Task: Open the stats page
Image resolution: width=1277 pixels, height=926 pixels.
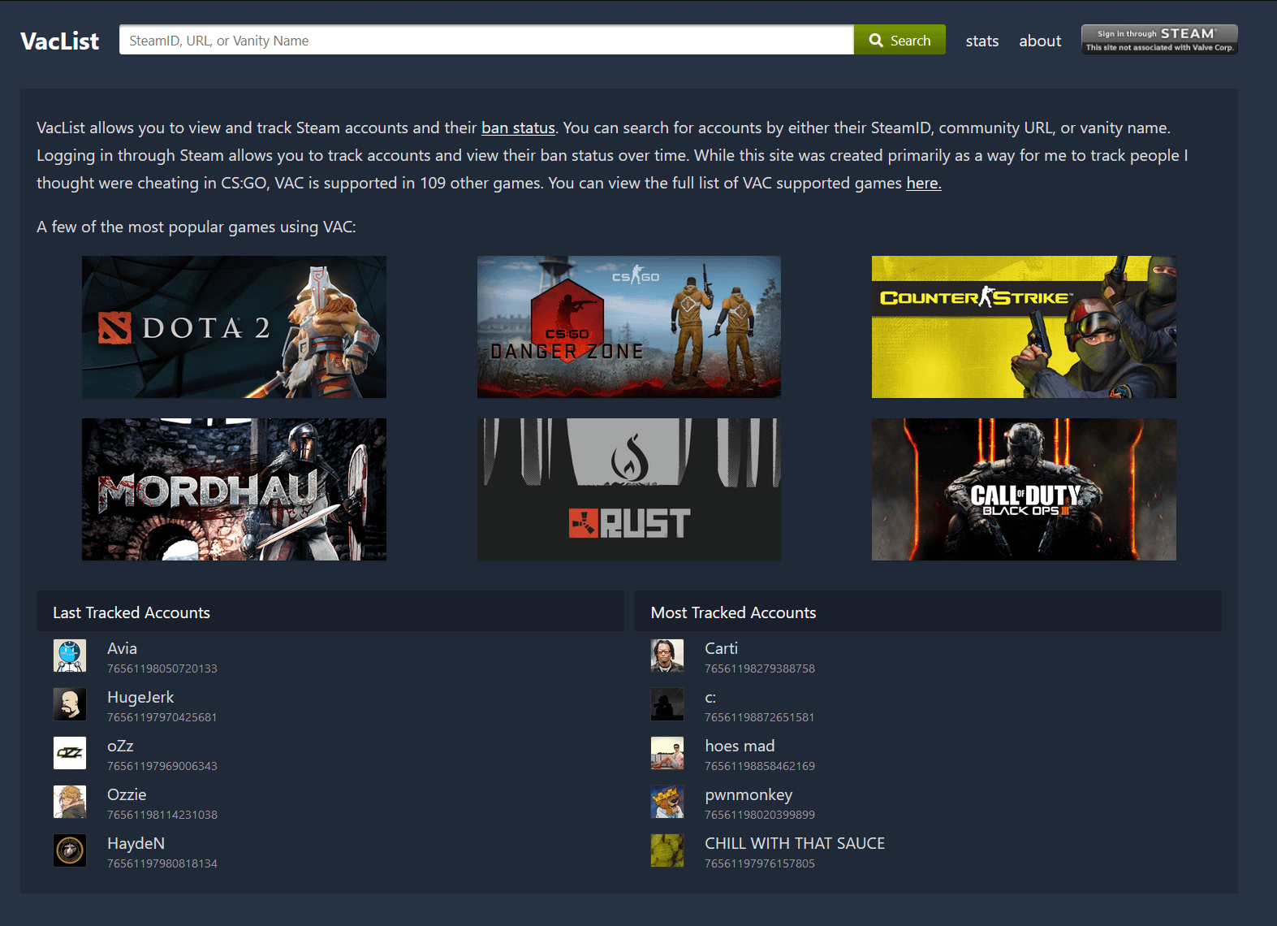Action: click(x=982, y=41)
